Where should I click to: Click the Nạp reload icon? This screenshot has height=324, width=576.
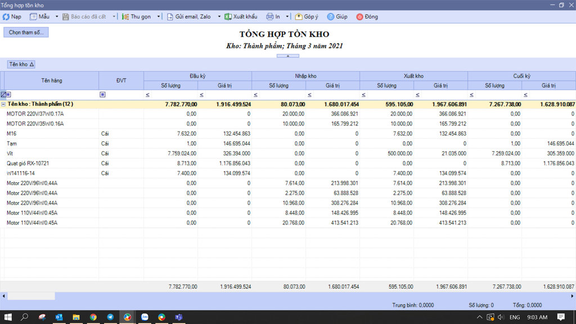6,17
